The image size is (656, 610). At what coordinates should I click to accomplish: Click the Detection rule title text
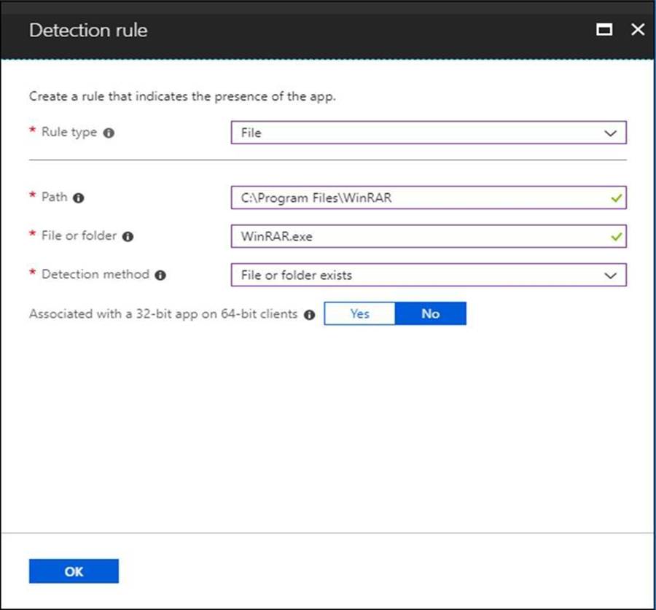coord(88,30)
